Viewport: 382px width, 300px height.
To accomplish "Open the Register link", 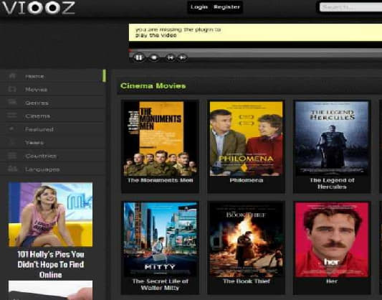I will click(x=226, y=7).
